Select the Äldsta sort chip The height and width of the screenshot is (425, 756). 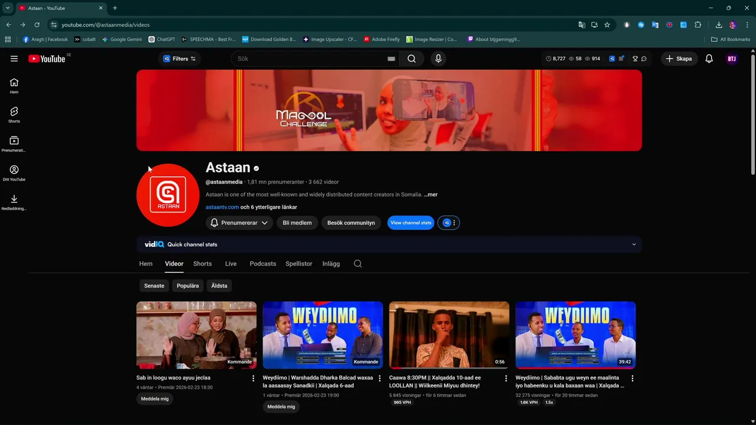[219, 286]
